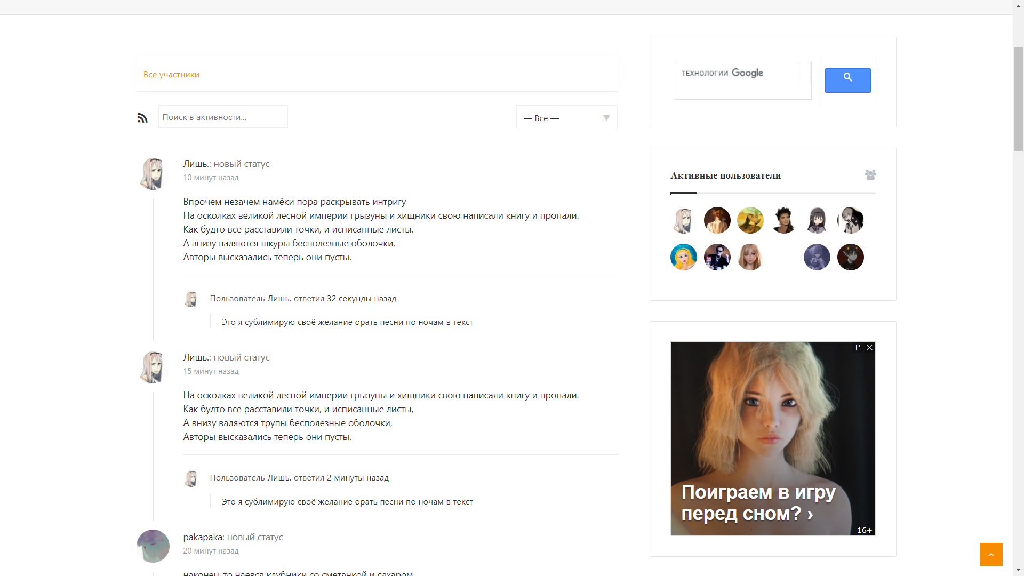Open pakapaka's profile avatar
Screen dimensions: 1024x576
(153, 546)
